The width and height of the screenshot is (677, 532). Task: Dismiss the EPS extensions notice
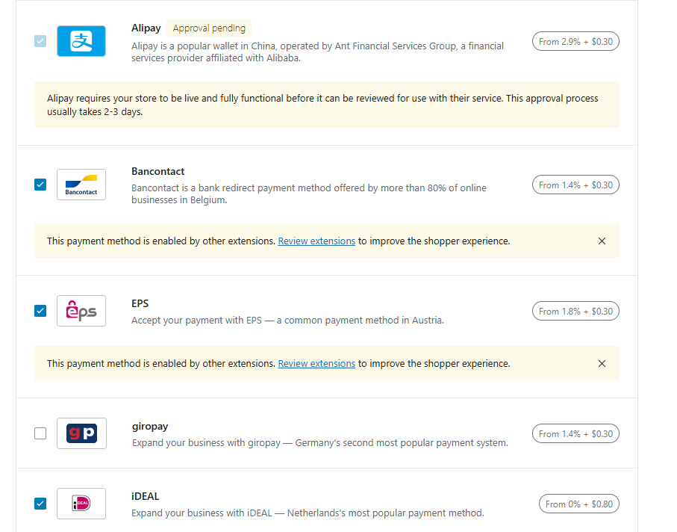[602, 364]
